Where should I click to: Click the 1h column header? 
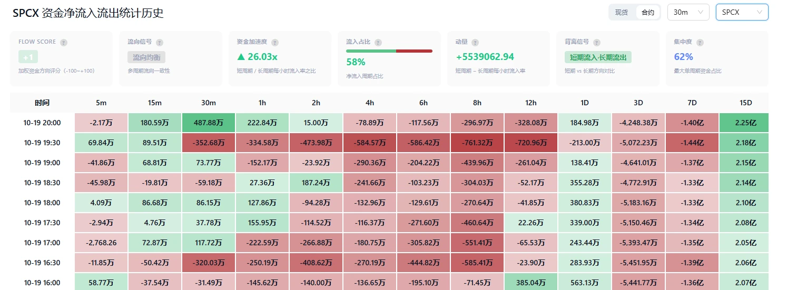[262, 103]
